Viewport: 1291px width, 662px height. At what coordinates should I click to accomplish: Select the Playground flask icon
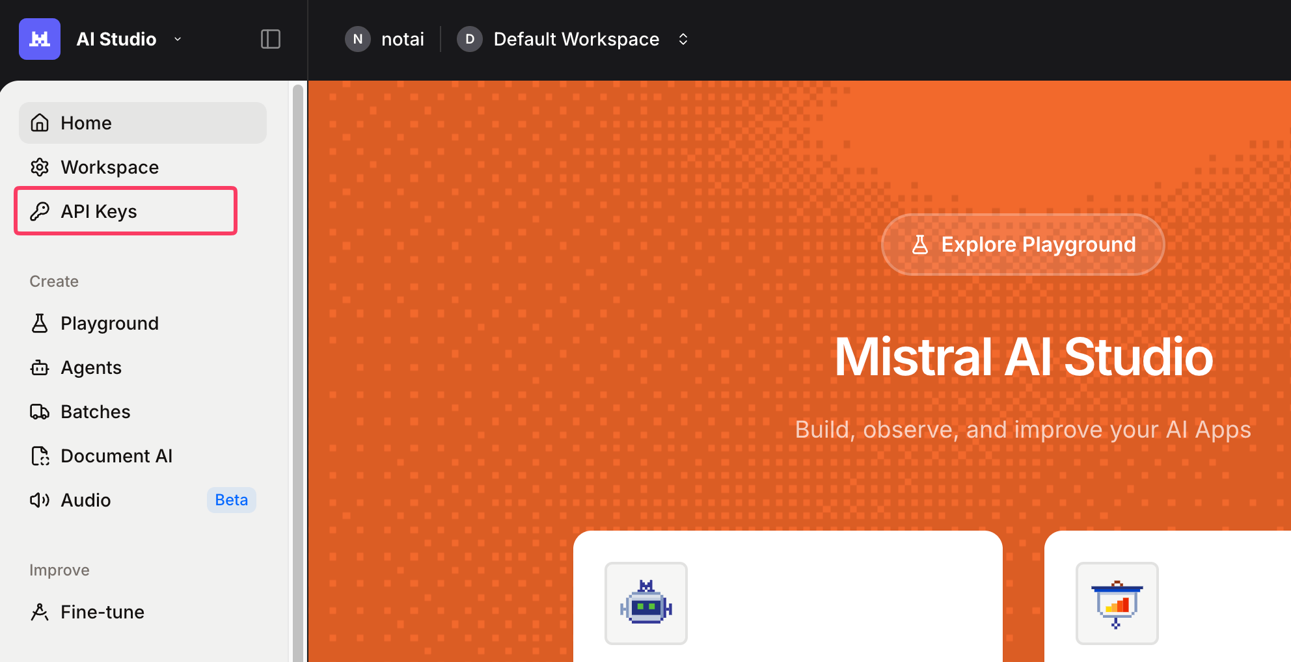pyautogui.click(x=40, y=323)
